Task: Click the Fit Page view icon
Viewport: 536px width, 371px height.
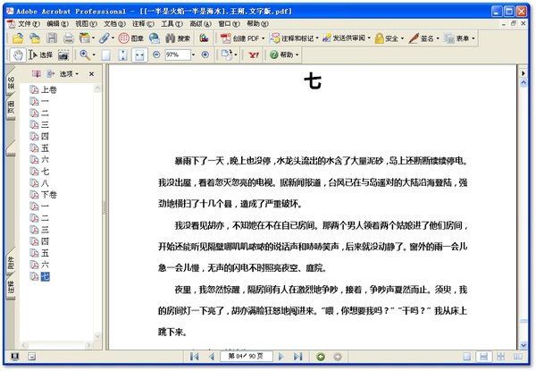Action: 122,55
